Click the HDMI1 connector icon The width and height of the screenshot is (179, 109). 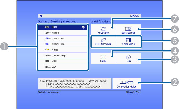coord(47,27)
